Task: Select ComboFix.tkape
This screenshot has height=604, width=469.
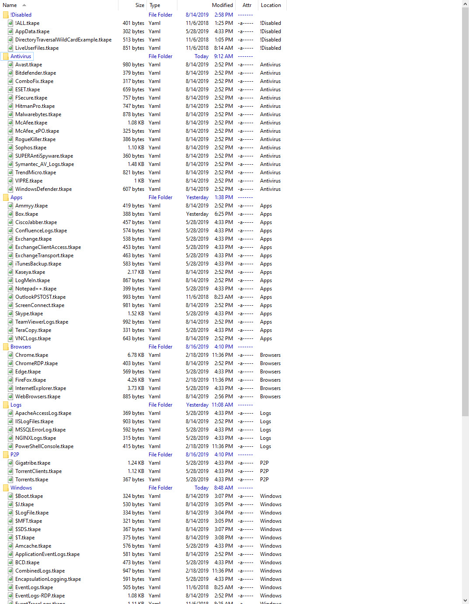Action: pyautogui.click(x=34, y=81)
